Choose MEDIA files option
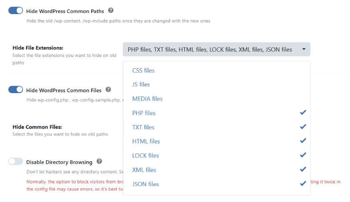Image resolution: width=350 pixels, height=202 pixels. point(147,99)
